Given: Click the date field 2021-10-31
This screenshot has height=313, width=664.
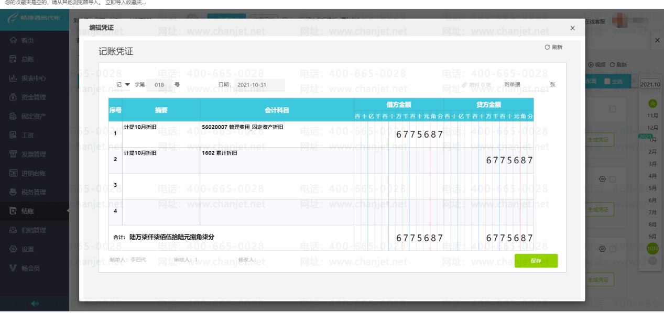Looking at the screenshot, I should [x=260, y=85].
